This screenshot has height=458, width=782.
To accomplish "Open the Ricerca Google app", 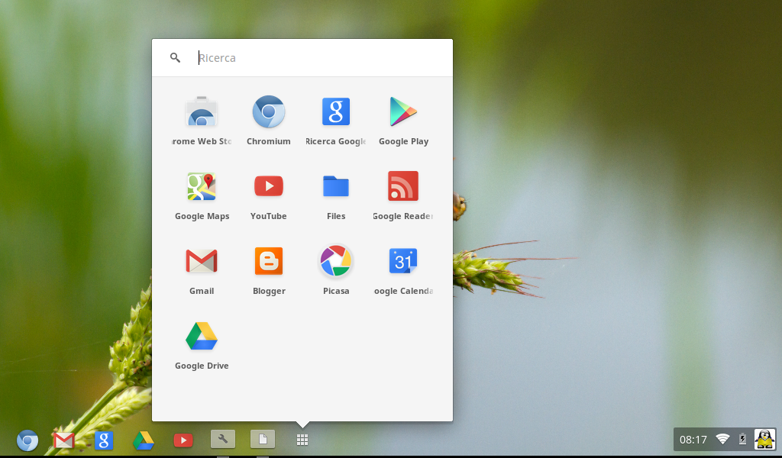I will click(x=336, y=111).
